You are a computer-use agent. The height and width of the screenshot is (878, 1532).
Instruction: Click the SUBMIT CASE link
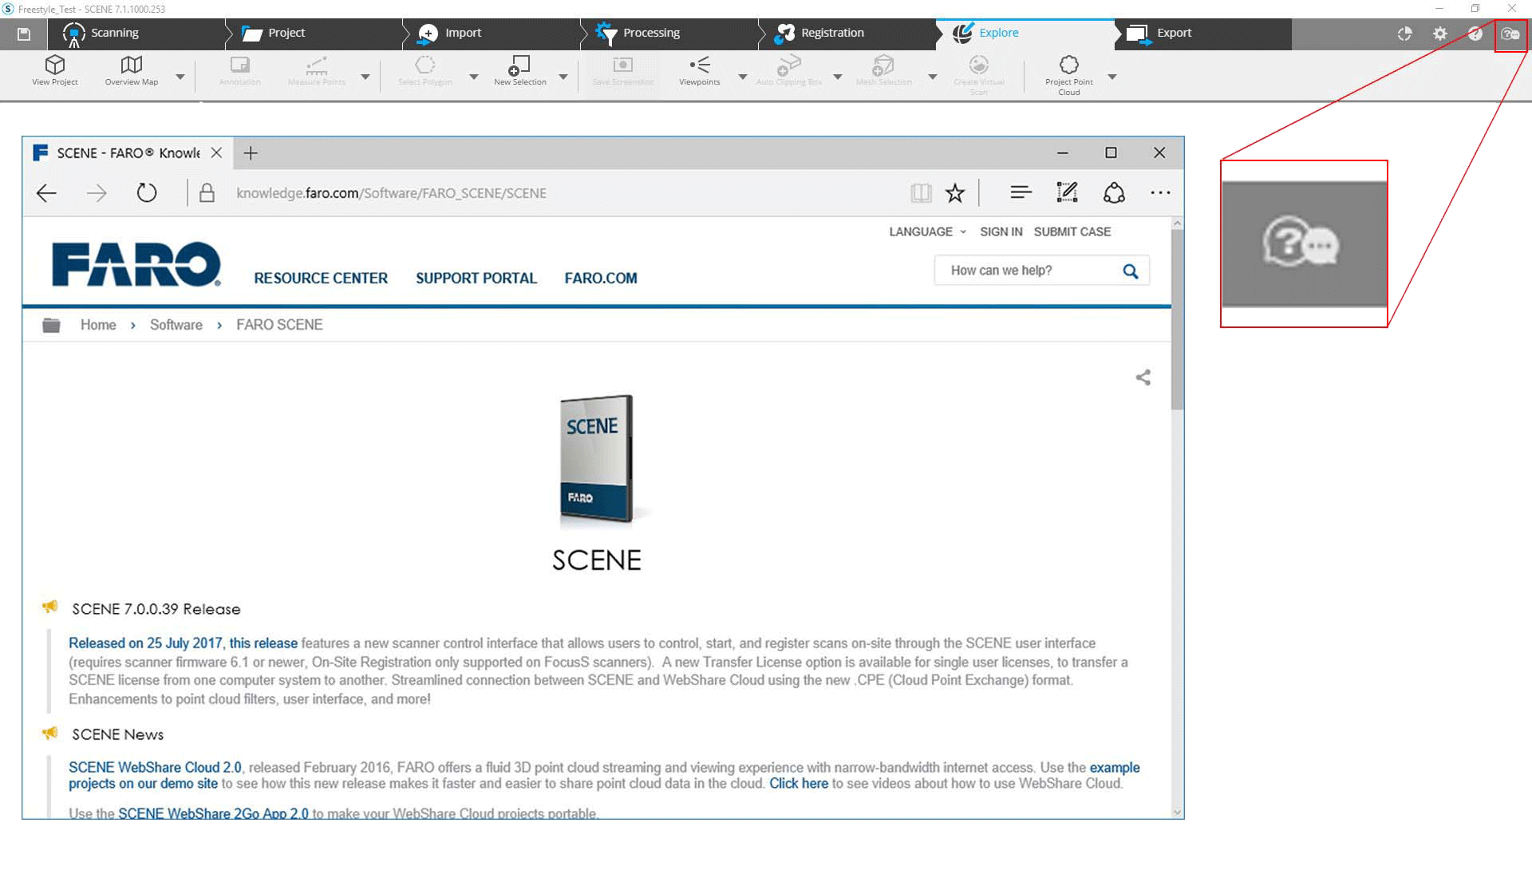click(x=1072, y=231)
